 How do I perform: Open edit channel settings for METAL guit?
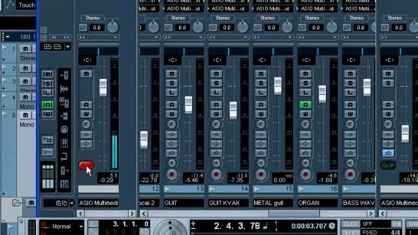coord(261,124)
